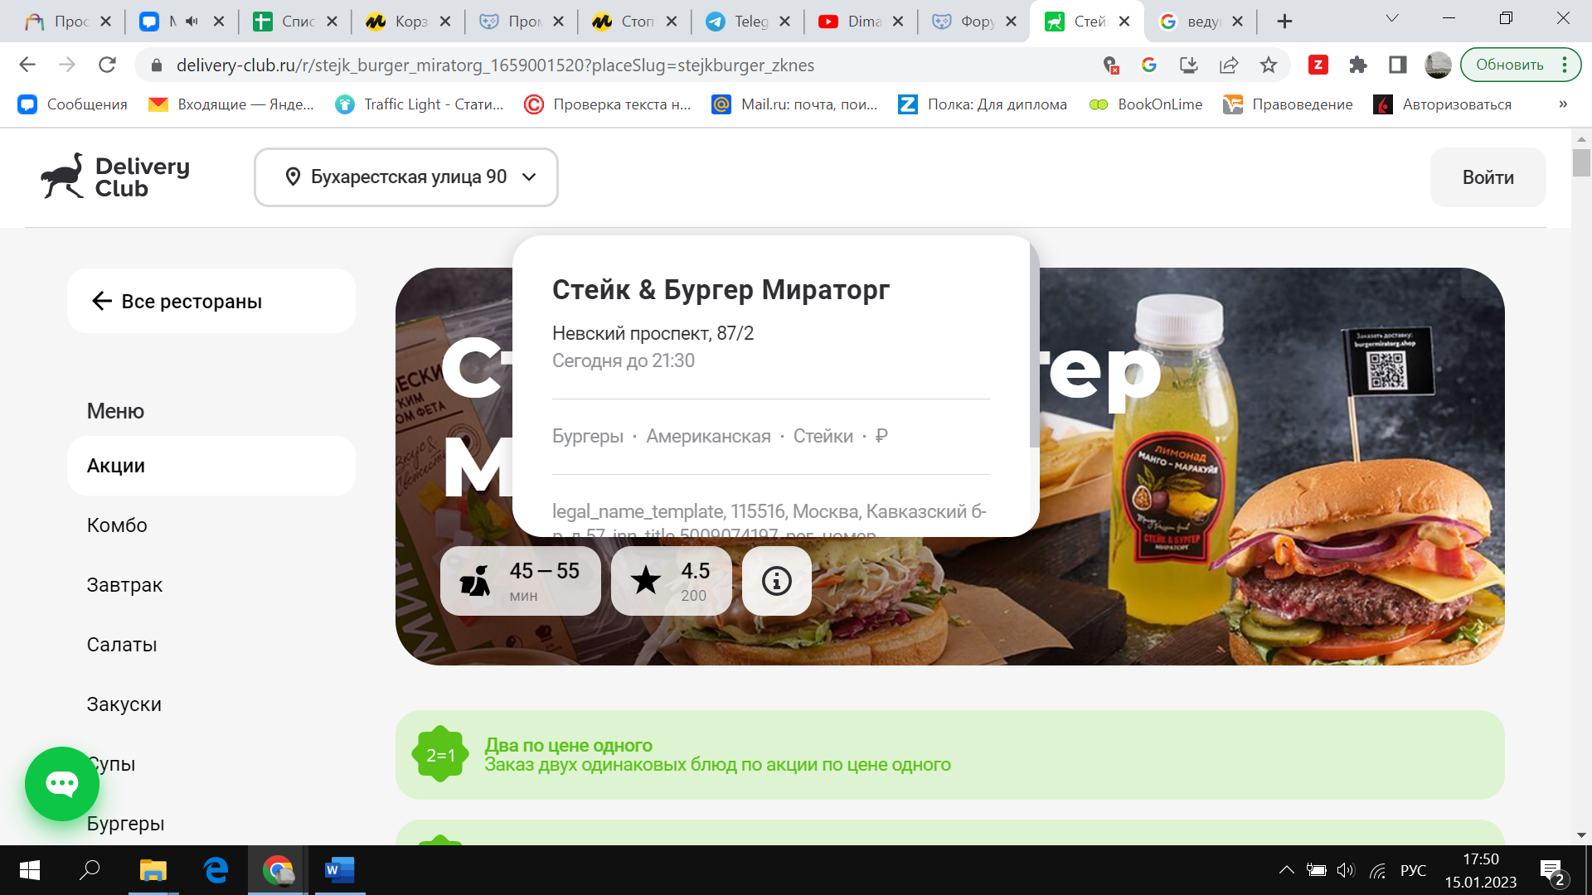Open taskbar search magnifier
Screen dimensions: 1592x895
pos(90,870)
